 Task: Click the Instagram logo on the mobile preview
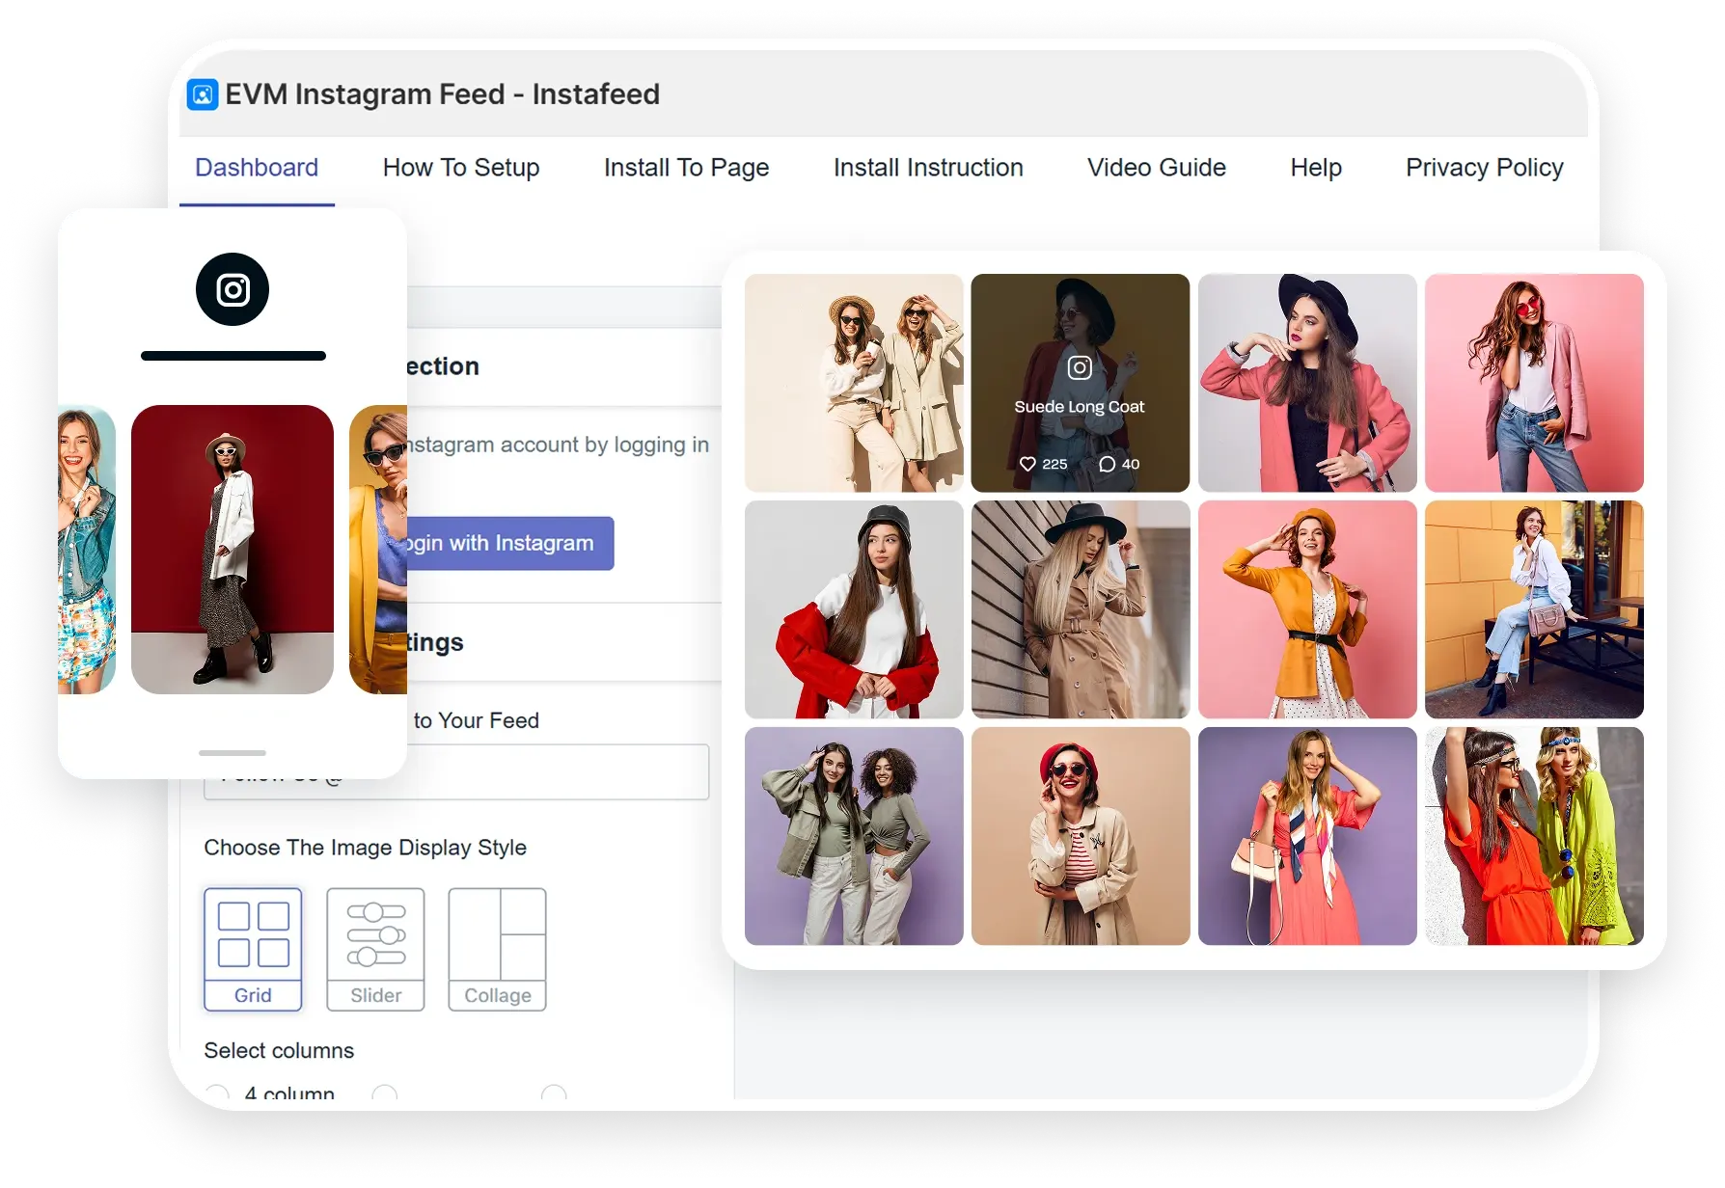pyautogui.click(x=233, y=289)
